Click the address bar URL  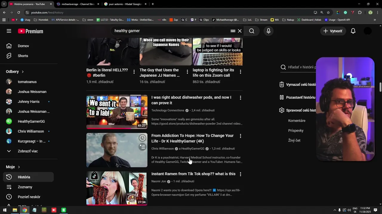[47, 12]
